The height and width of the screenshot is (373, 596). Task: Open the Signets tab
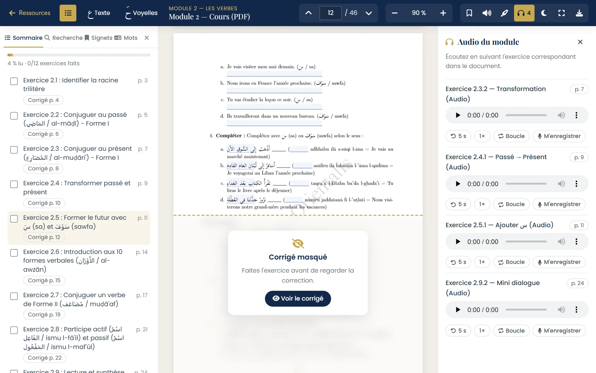98,38
